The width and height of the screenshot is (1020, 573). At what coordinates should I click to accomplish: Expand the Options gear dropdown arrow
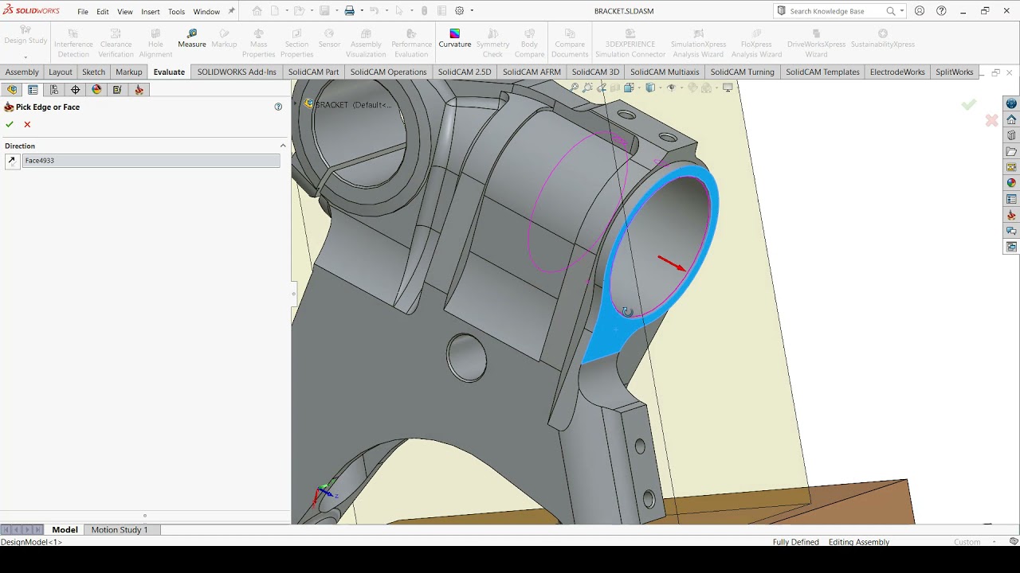click(472, 11)
